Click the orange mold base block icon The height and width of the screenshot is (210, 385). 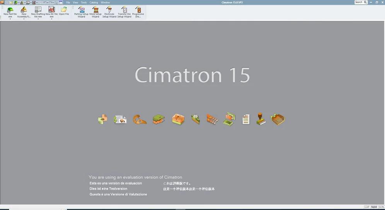coord(179,119)
